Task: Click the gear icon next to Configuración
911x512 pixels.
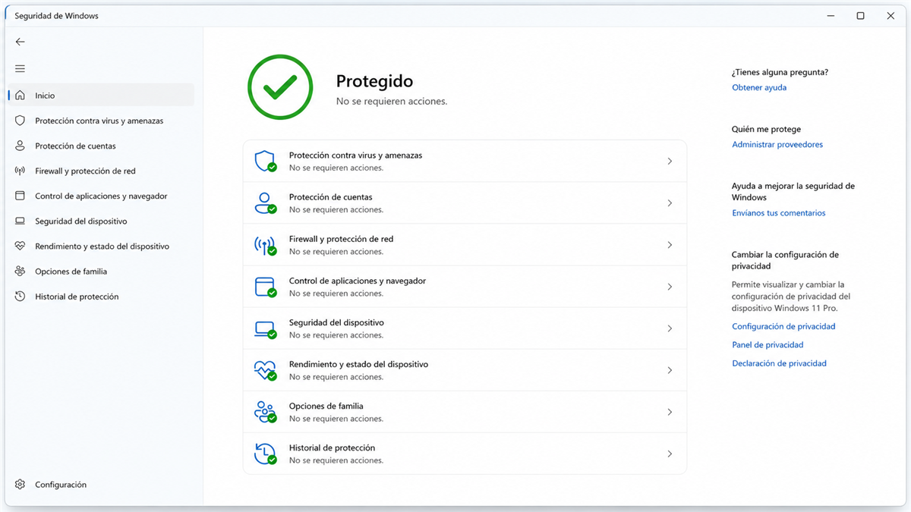Action: click(x=20, y=484)
